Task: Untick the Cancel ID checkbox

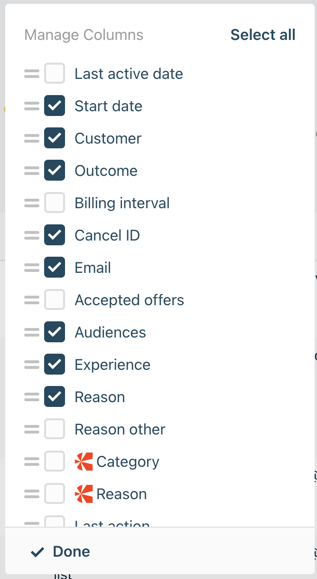Action: 55,235
